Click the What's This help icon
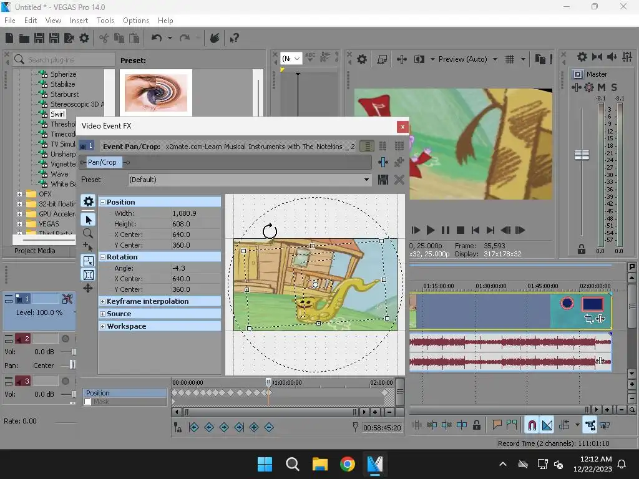639x479 pixels. pos(235,38)
